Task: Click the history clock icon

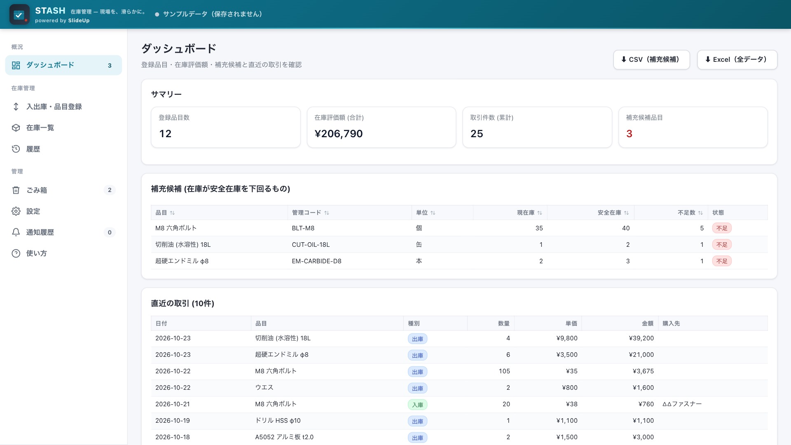Action: click(x=16, y=149)
